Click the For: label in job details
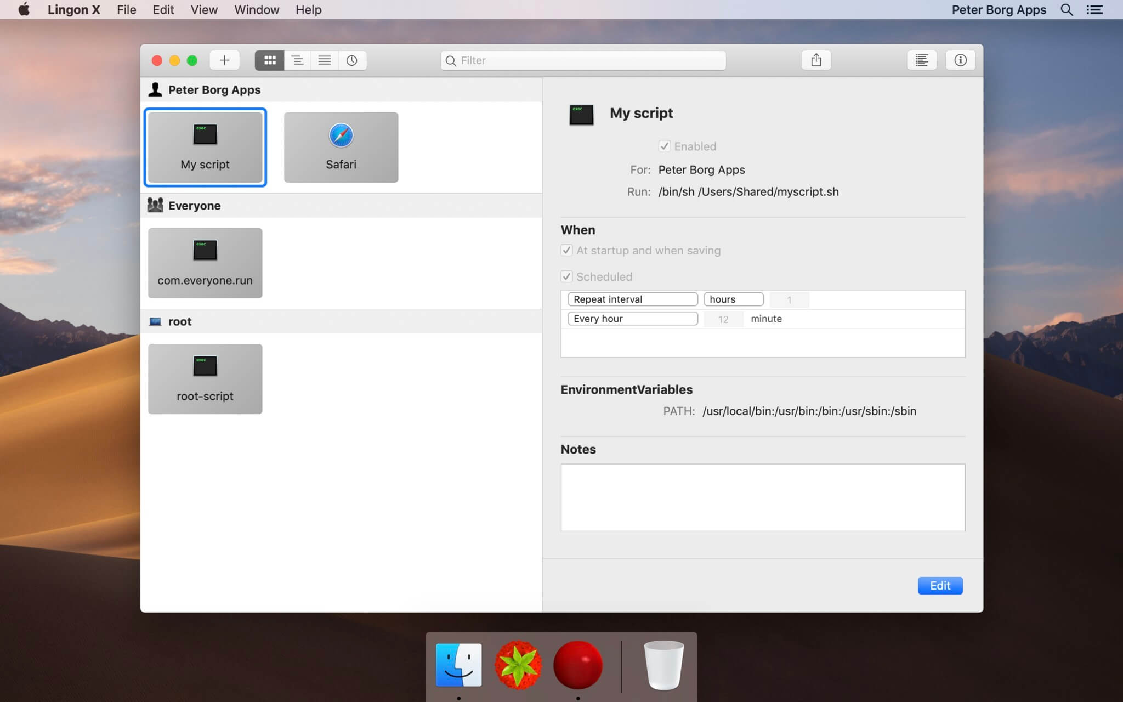1123x702 pixels. (640, 169)
